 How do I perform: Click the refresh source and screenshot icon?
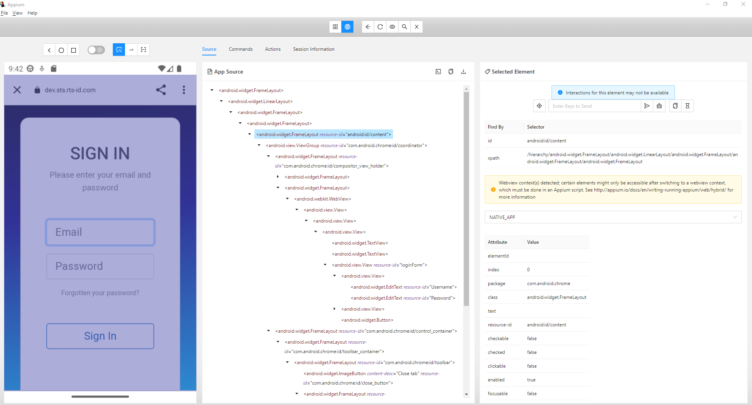[x=380, y=27]
